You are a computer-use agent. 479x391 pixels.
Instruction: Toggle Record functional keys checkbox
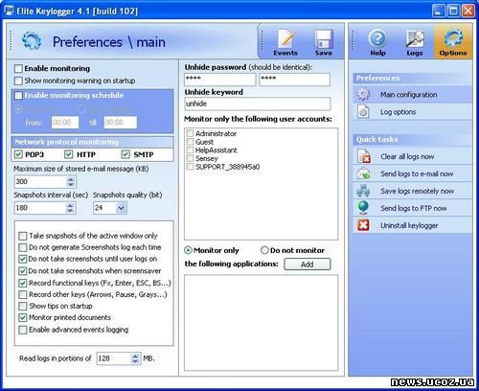[x=23, y=283]
